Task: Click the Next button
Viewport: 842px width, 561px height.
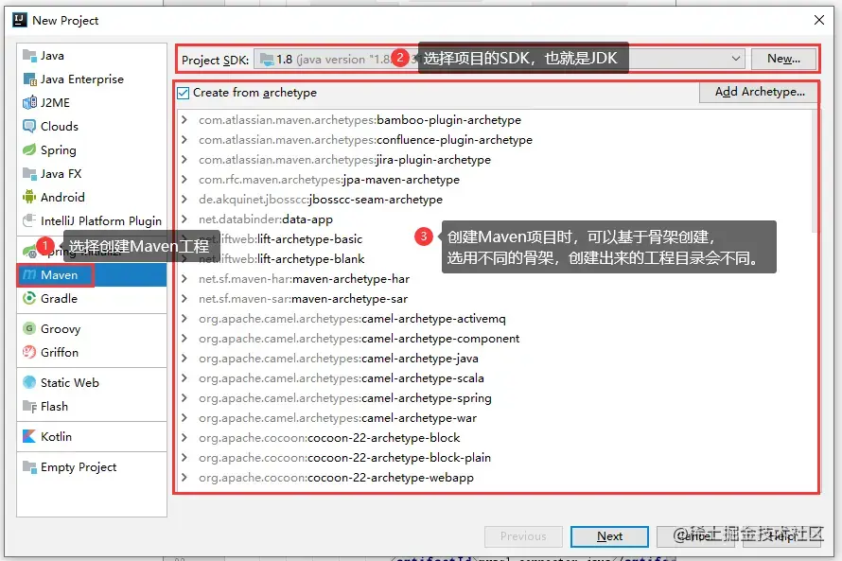Action: click(x=609, y=536)
